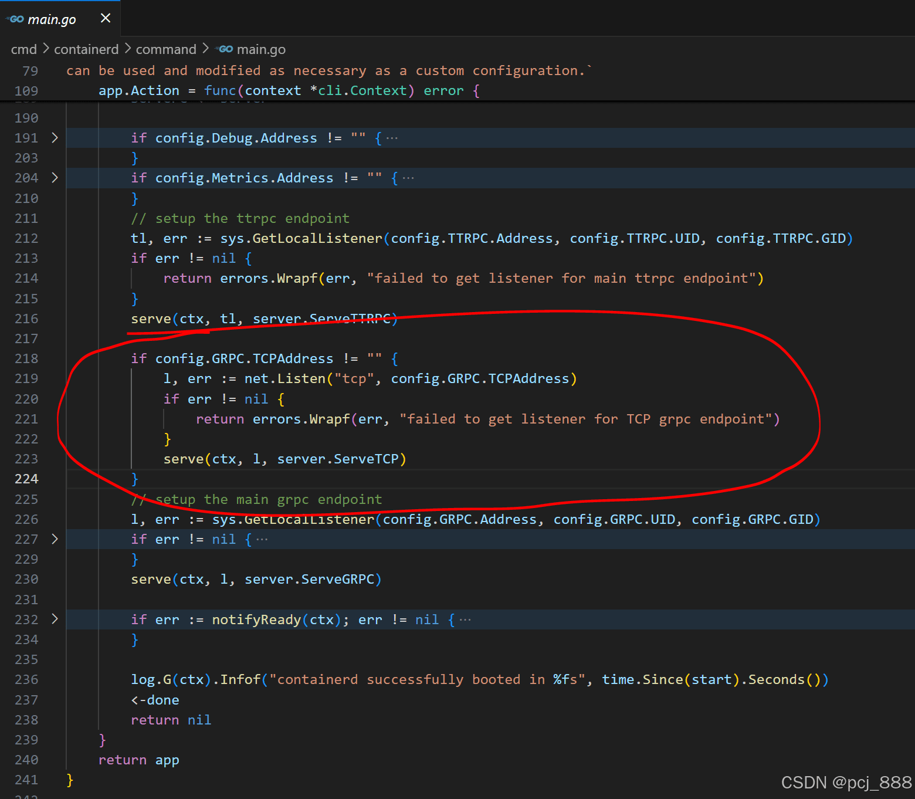Click ellipsis after notifyReady condition
The image size is (915, 799).
coord(465,620)
